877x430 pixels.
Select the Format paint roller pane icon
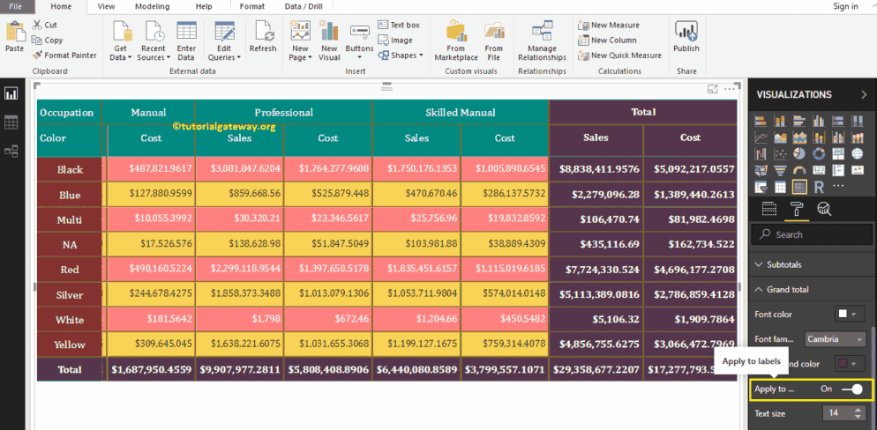pos(797,209)
